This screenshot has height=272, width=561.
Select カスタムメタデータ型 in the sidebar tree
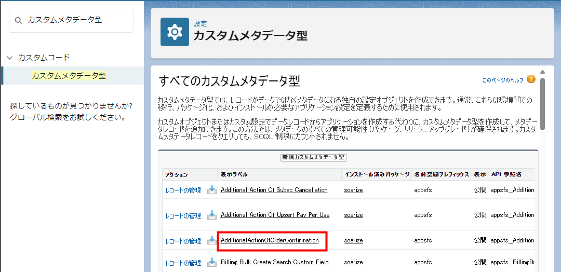[69, 76]
